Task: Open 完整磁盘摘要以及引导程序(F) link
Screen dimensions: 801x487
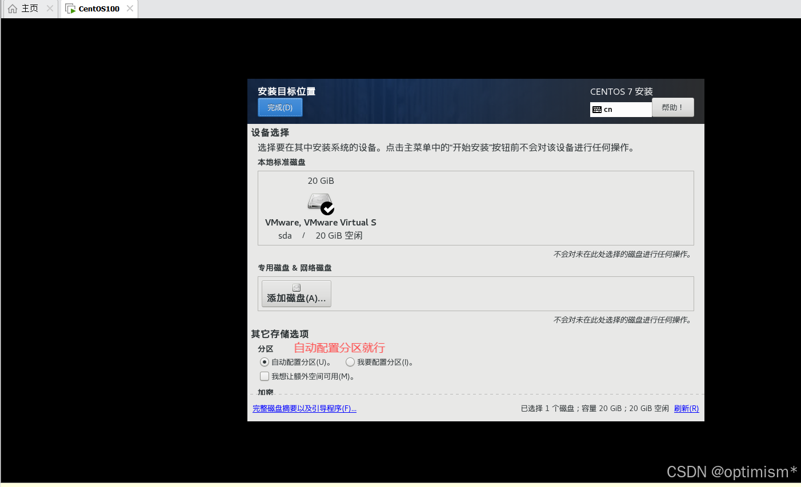Action: pos(305,409)
